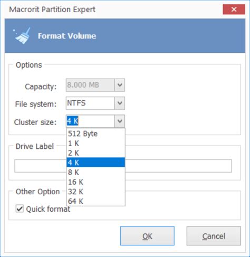Click the Format Volume broom icon

[x=22, y=36]
